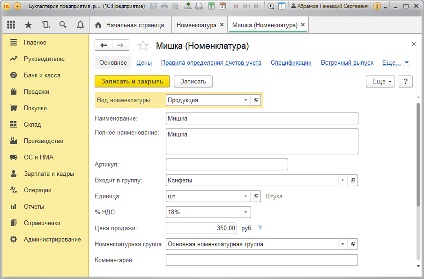Click the Favorites star icon in the sidebar
Screen dimensions: 424x279
click(28, 25)
